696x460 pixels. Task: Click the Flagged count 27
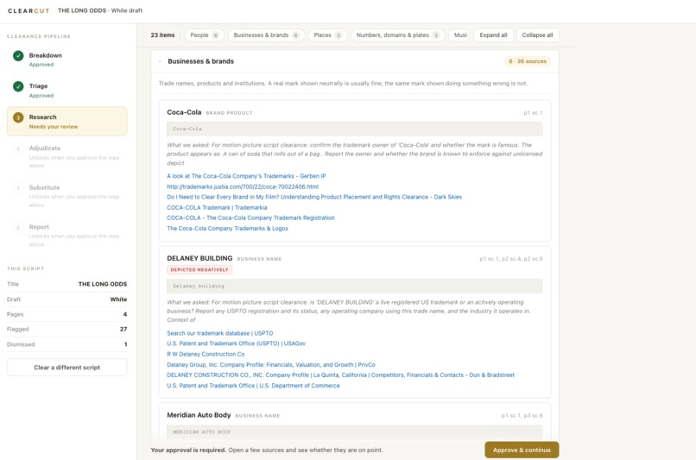[123, 329]
